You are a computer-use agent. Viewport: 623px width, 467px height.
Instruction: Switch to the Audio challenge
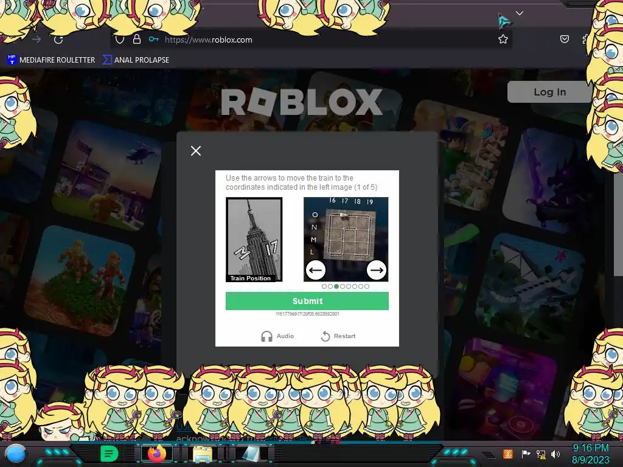click(x=277, y=336)
